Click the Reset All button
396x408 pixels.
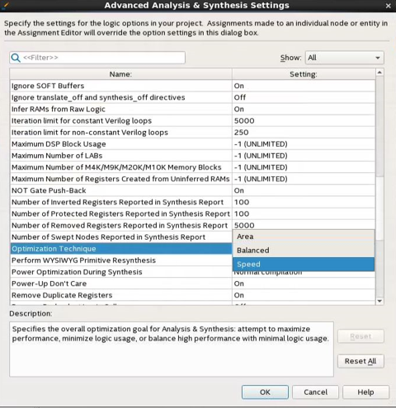[361, 361]
